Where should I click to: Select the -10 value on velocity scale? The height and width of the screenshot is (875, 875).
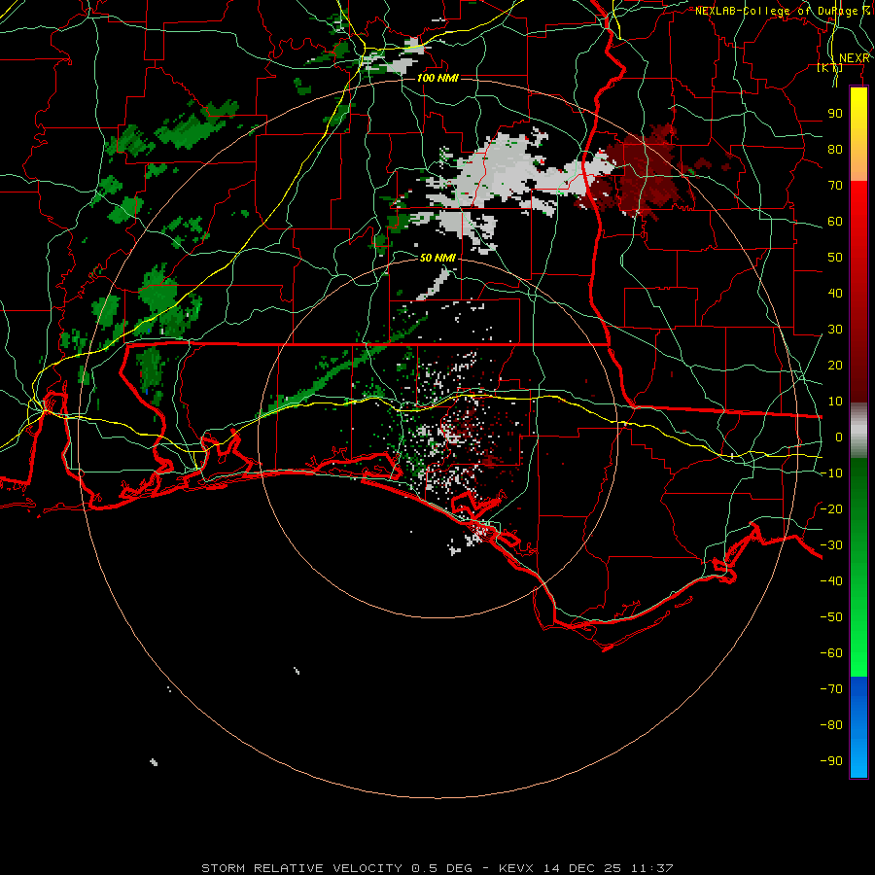(x=831, y=473)
